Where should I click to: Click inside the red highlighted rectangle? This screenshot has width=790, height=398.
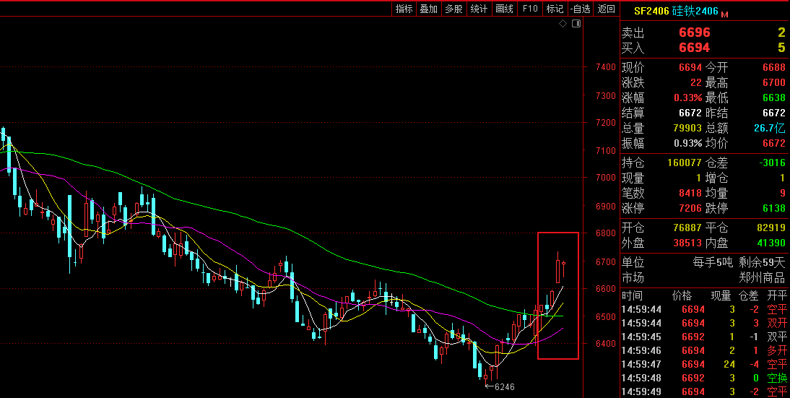(x=557, y=296)
